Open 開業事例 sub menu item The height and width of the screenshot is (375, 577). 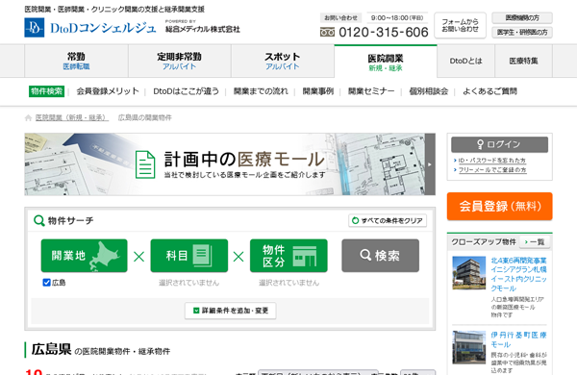pos(318,91)
